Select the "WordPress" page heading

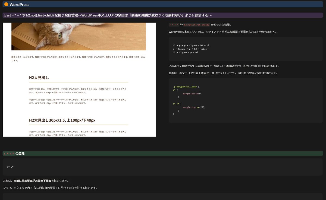[x=19, y=5]
